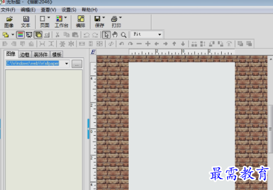Click the presentation screen icon
The height and width of the screenshot is (190, 273).
tap(29, 35)
